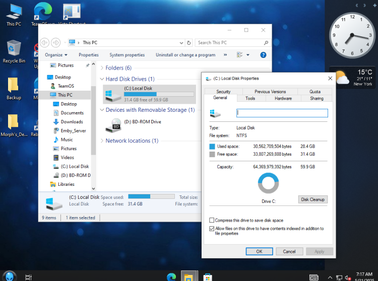Show hidden system tray icons
This screenshot has width=378, height=281.
(x=330, y=277)
